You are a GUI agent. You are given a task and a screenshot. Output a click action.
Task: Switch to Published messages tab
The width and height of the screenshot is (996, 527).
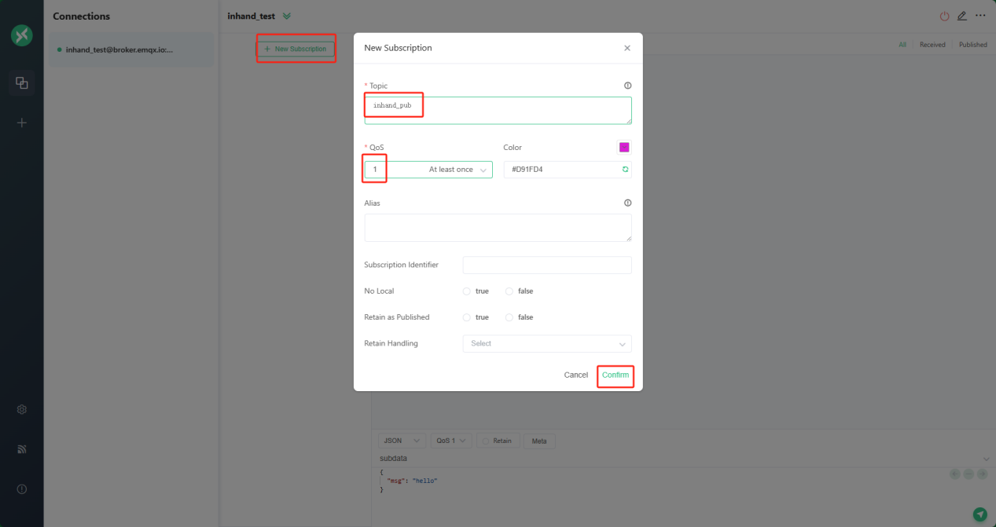coord(972,45)
